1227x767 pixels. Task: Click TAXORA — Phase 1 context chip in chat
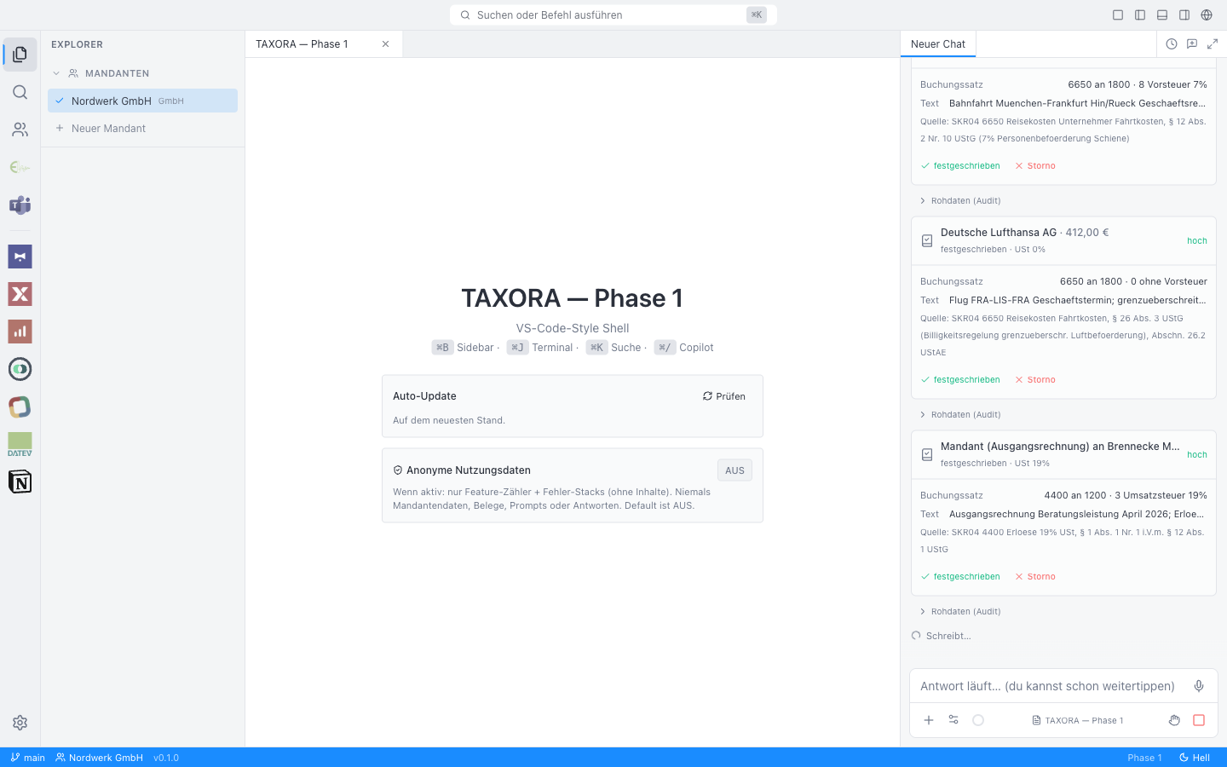click(1078, 720)
